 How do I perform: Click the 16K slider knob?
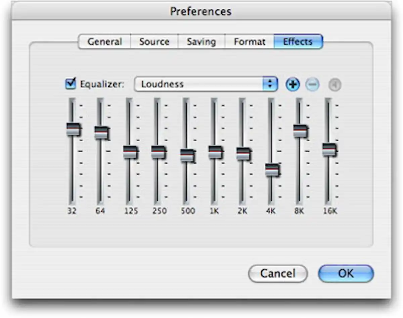329,150
